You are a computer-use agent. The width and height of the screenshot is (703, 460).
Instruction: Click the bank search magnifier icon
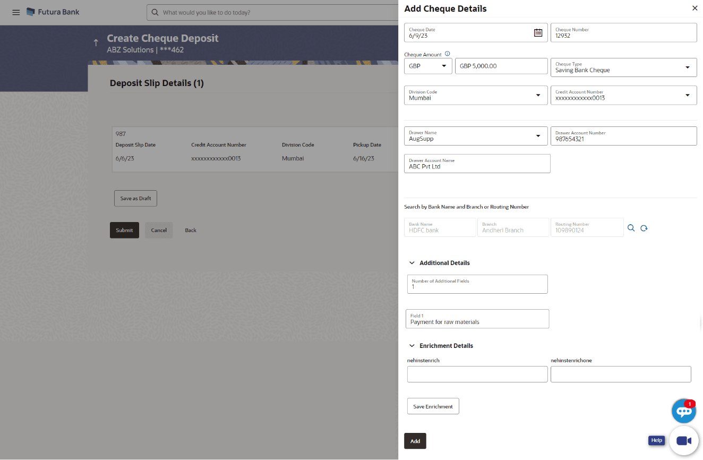[631, 228]
